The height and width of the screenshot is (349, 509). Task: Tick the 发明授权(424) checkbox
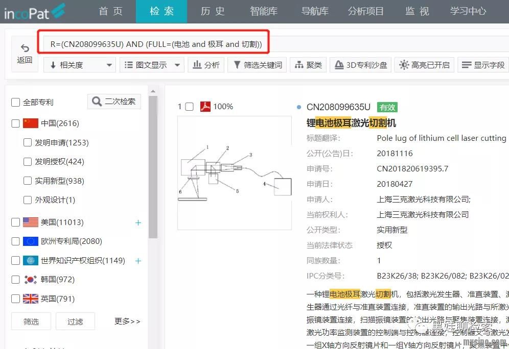coord(28,162)
